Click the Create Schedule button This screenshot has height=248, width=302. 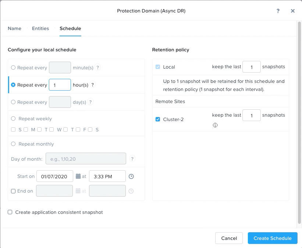tap(273, 238)
